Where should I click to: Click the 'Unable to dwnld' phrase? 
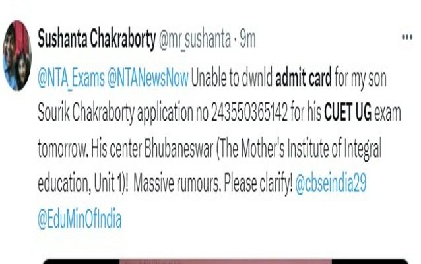(x=232, y=78)
